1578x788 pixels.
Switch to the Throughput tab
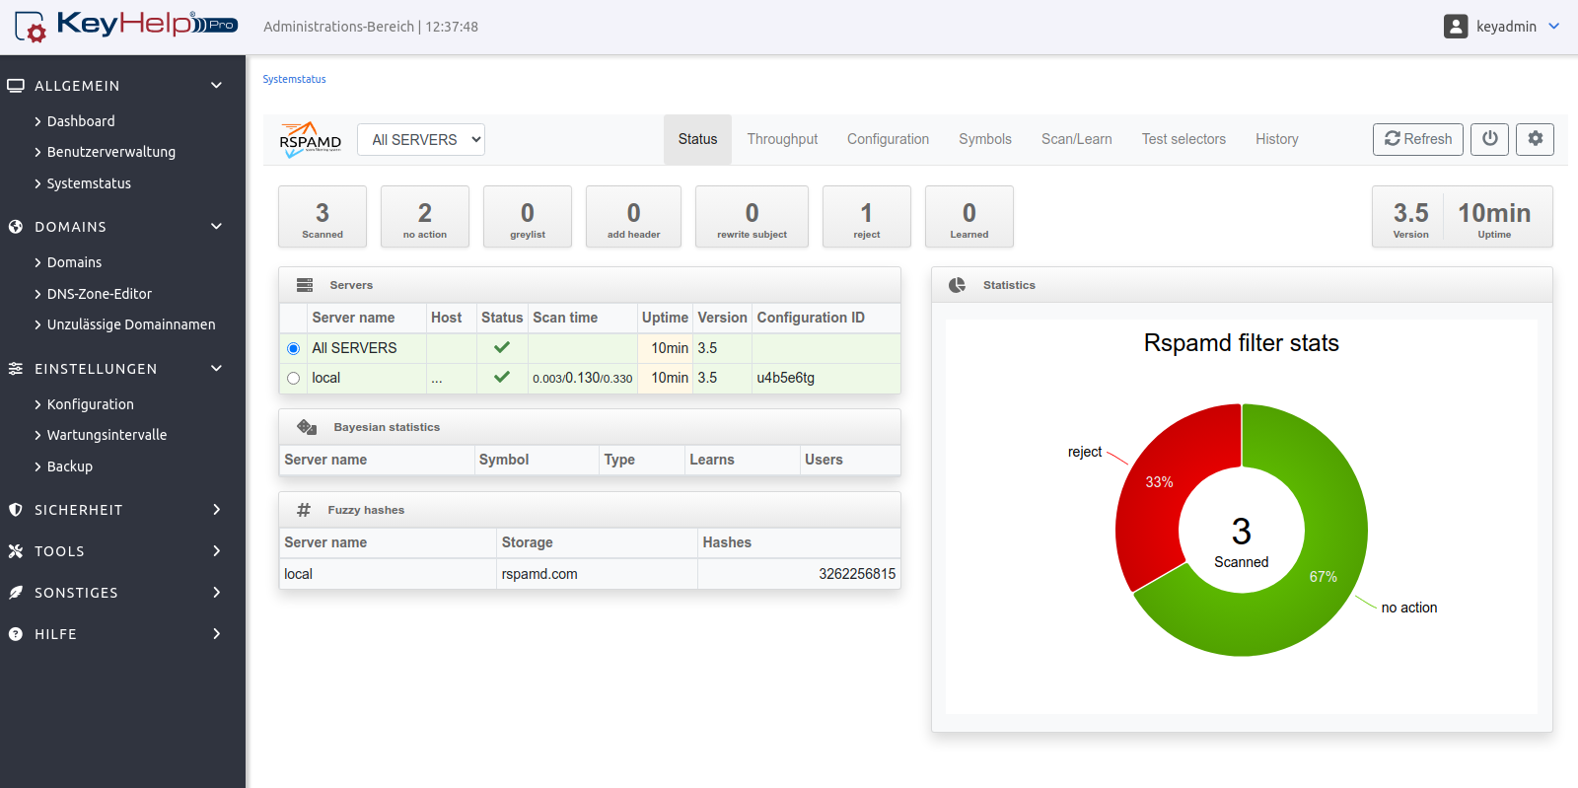(782, 139)
